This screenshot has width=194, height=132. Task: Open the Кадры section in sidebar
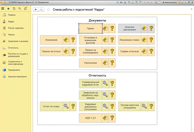click(11, 21)
